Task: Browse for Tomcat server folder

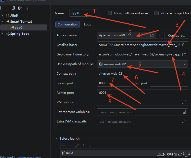Action: 152,35
